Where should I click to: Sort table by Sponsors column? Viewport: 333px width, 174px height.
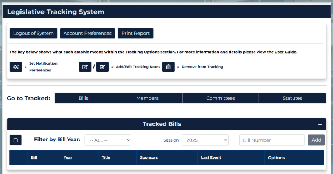(x=149, y=157)
